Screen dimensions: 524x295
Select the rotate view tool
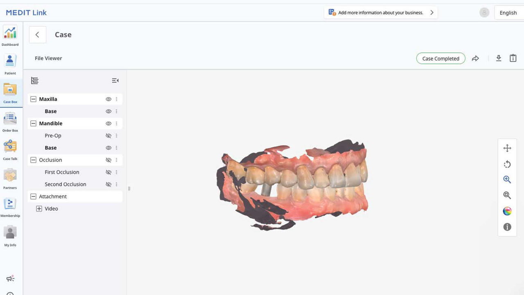pos(507,164)
